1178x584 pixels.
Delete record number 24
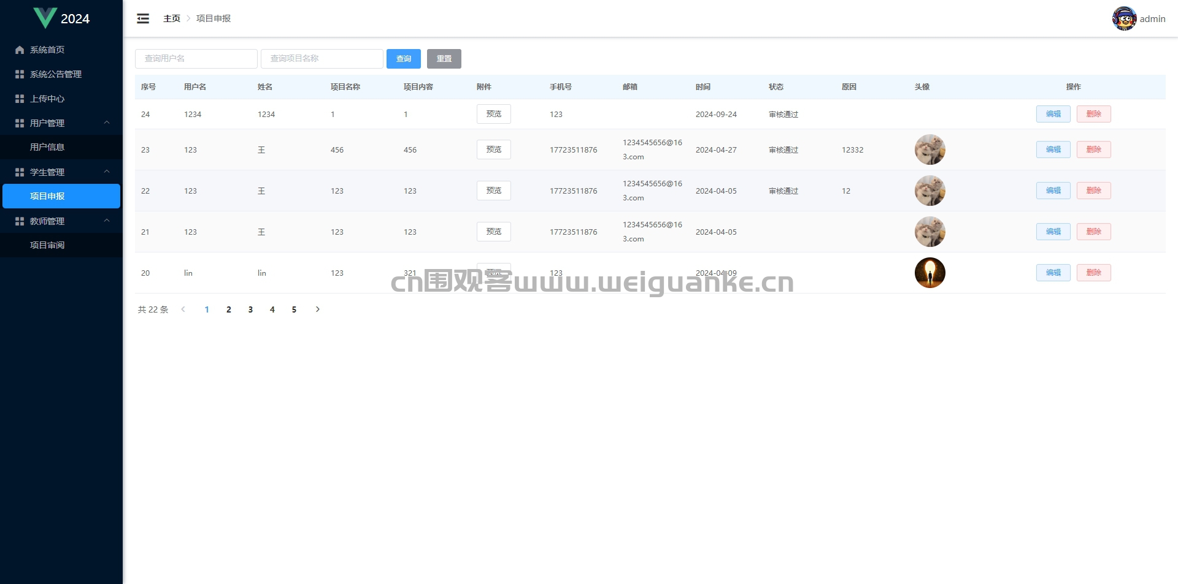[x=1094, y=114]
